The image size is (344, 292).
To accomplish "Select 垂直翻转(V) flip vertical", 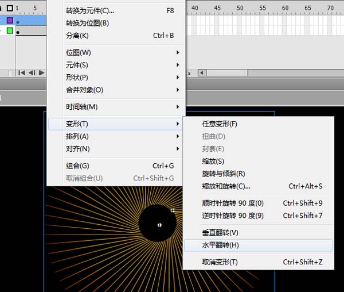I will click(258, 233).
